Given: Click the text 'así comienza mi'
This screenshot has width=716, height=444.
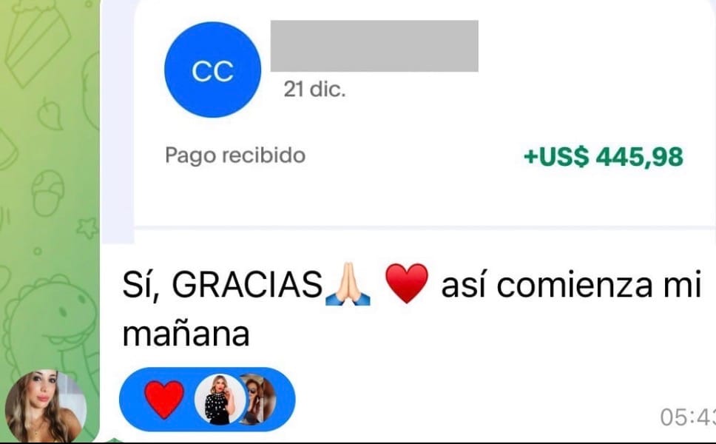Looking at the screenshot, I should pos(571,285).
